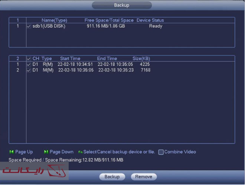Viewport: 245px width, 185px height.
Task: Click the Free Space/Total Space column header
Action: coord(109,20)
